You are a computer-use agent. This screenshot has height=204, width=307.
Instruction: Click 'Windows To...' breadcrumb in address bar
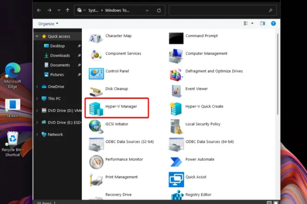(117, 10)
